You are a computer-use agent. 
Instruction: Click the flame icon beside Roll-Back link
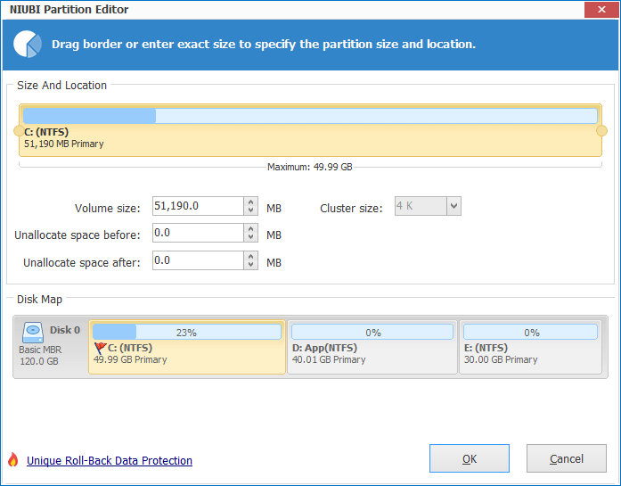[13, 460]
